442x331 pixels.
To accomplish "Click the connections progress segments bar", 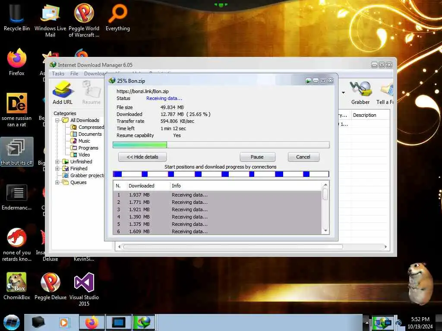I will point(221,174).
